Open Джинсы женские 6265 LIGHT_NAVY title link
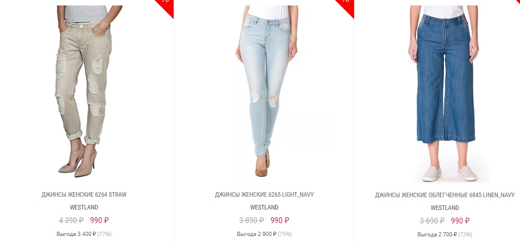Viewport: 520px width, 245px height. 264,194
